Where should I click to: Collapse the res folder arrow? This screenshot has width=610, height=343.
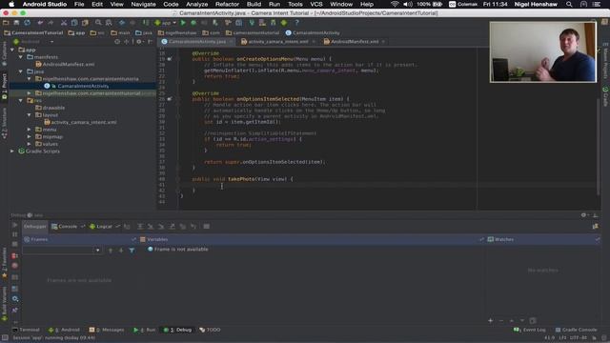pyautogui.click(x=21, y=100)
